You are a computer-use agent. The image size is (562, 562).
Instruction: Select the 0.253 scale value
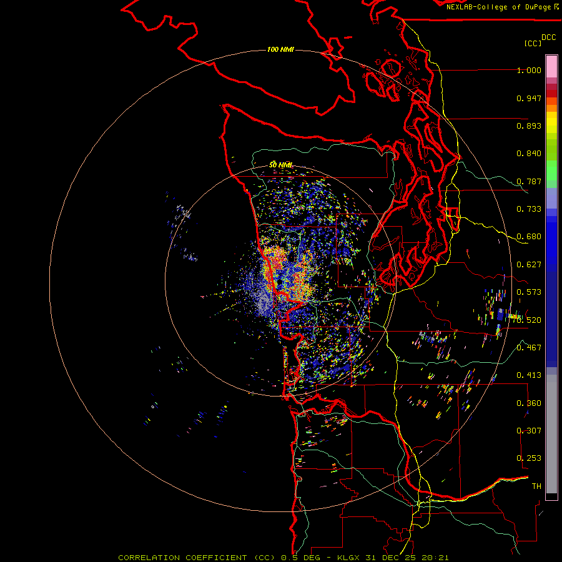tap(529, 458)
